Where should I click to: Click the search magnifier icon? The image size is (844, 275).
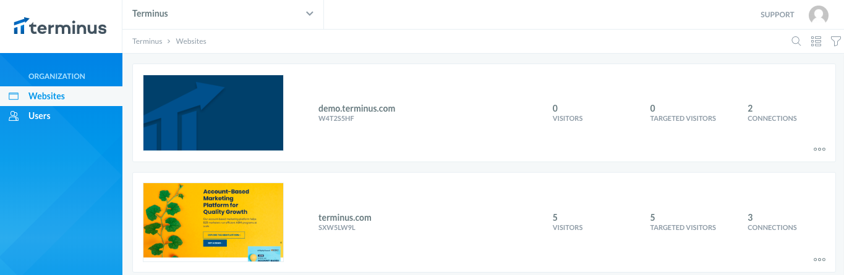point(796,41)
